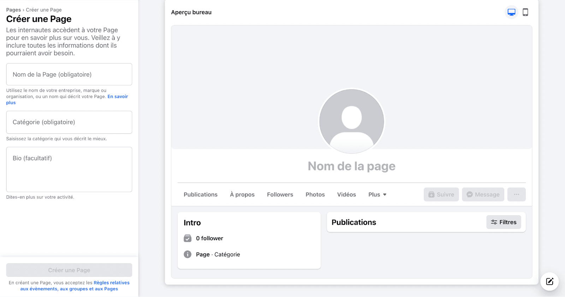Click the three-dots more options button

[x=517, y=194]
